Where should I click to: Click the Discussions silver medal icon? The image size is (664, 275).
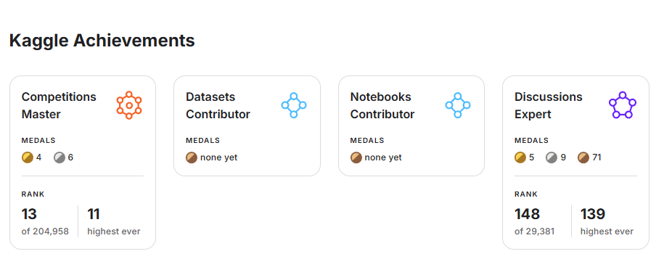coord(552,157)
